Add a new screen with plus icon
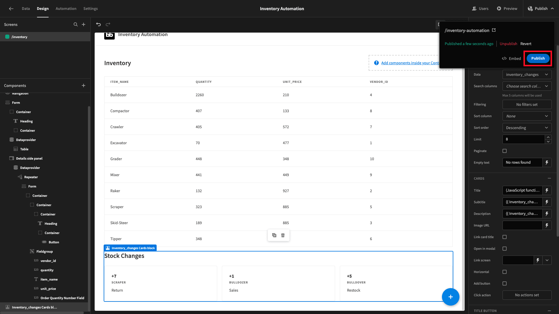This screenshot has width=559, height=314. (84, 24)
